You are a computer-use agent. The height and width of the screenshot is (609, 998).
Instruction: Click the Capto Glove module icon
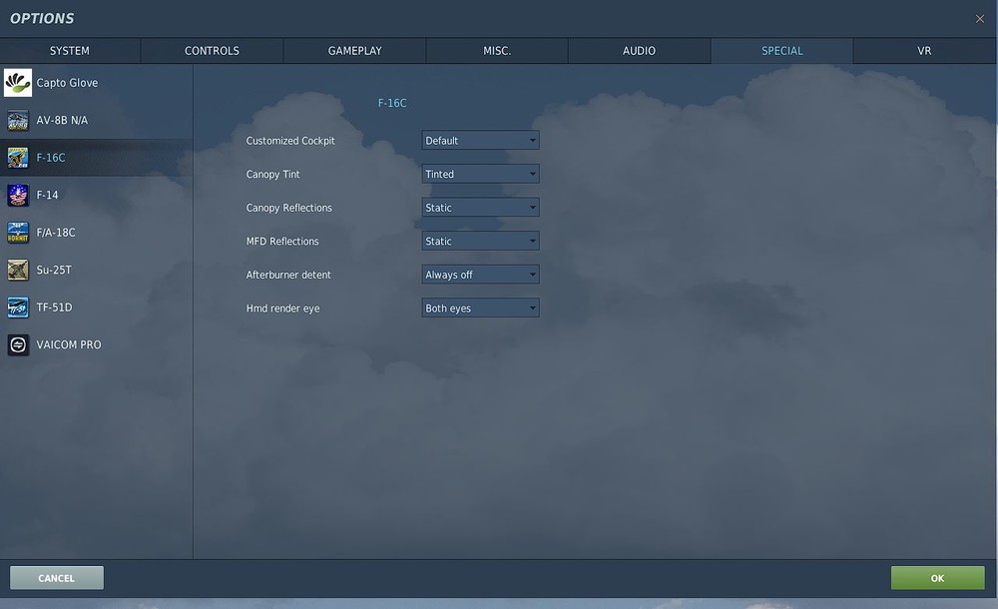click(x=18, y=83)
